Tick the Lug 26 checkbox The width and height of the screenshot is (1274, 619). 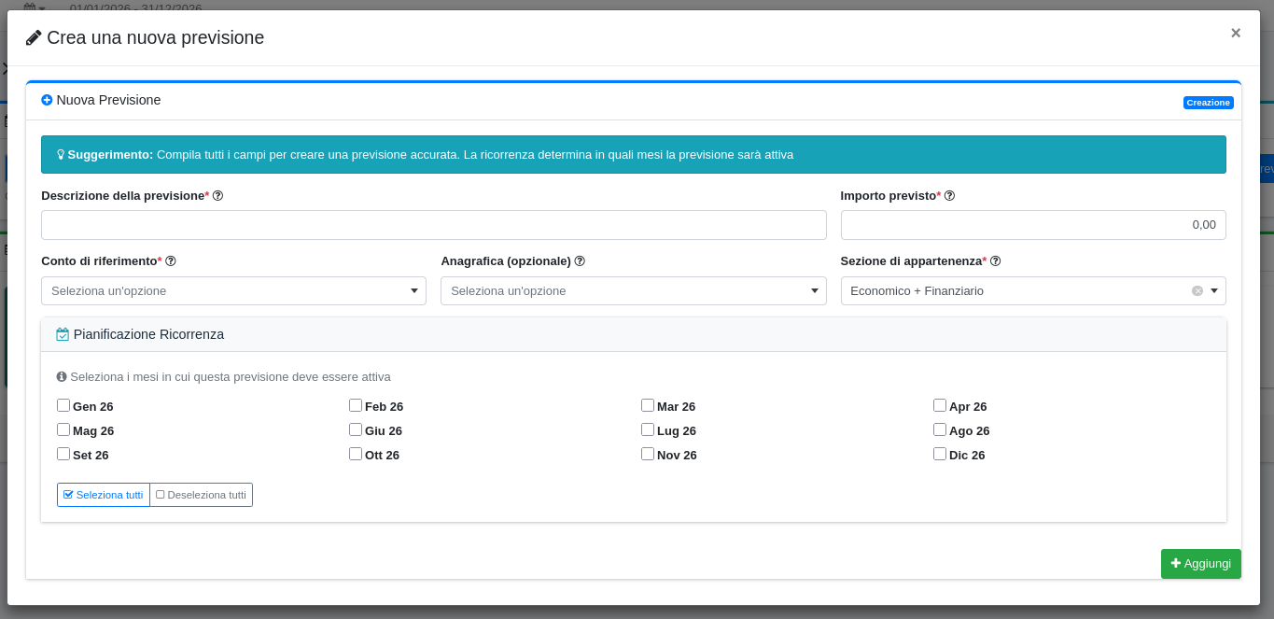tap(648, 429)
